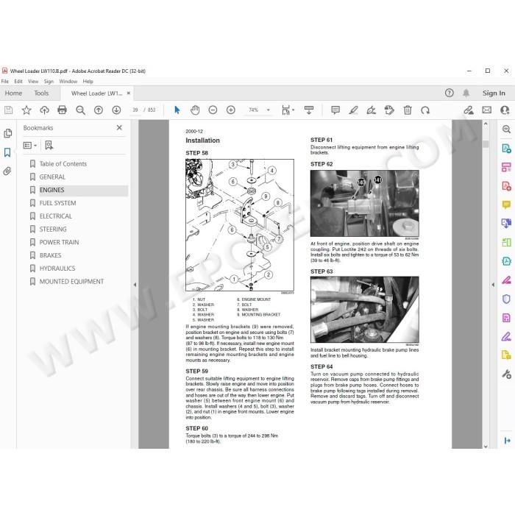Image resolution: width=515 pixels, height=515 pixels.
Task: Switch to the Tools tab
Action: click(x=41, y=93)
